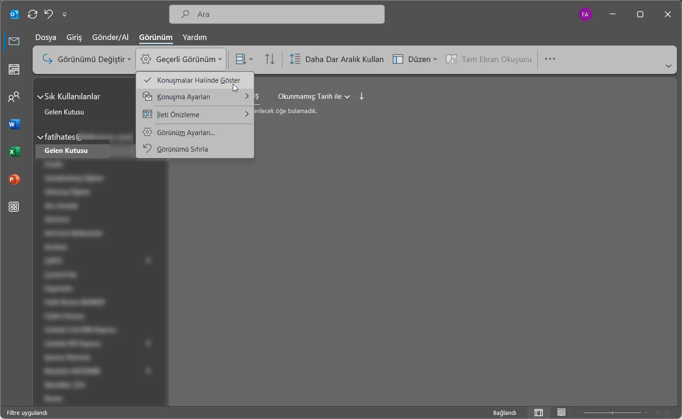
Task: Close the Geçerli Görünüm dropdown
Action: point(181,59)
